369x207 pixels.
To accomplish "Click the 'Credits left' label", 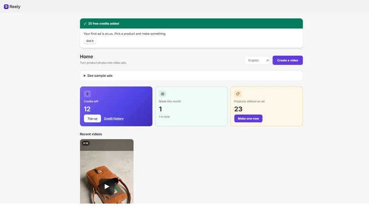I will coord(91,101).
